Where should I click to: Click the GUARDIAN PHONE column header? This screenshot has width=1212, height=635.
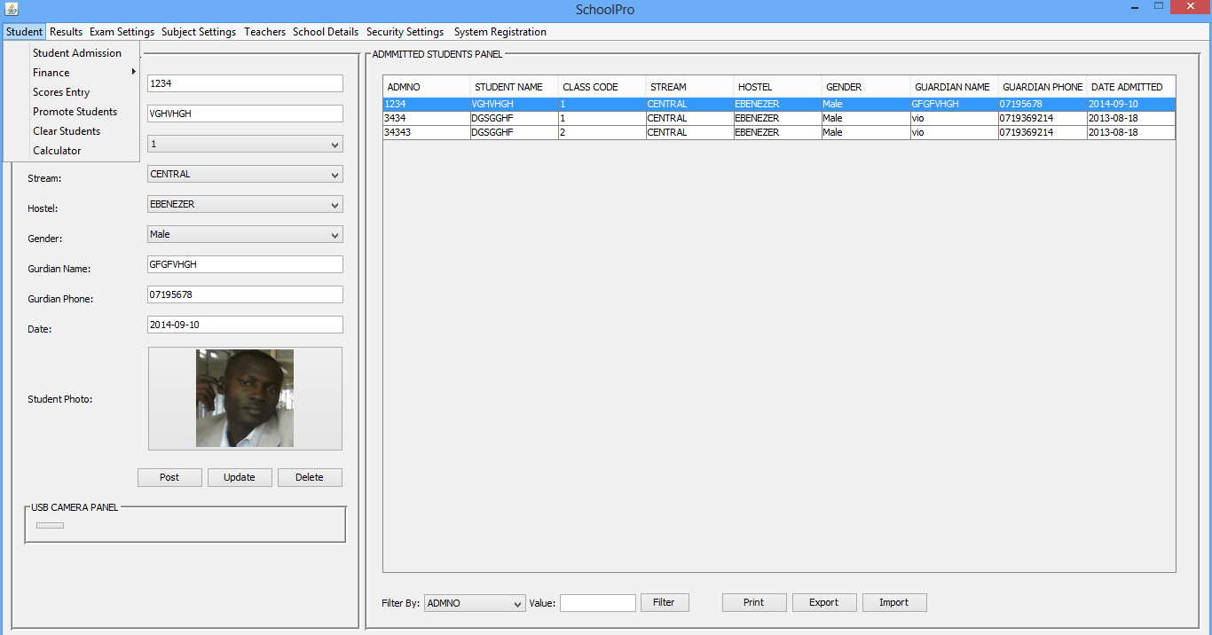1043,87
